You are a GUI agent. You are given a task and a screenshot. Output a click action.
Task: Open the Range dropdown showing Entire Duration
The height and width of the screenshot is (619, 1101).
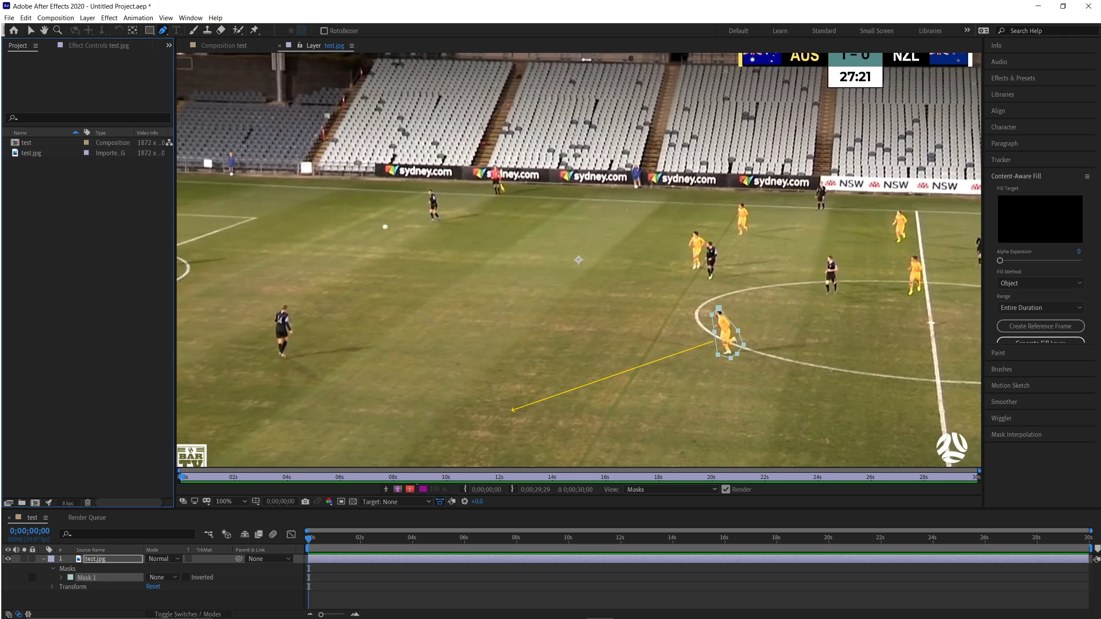click(1040, 307)
